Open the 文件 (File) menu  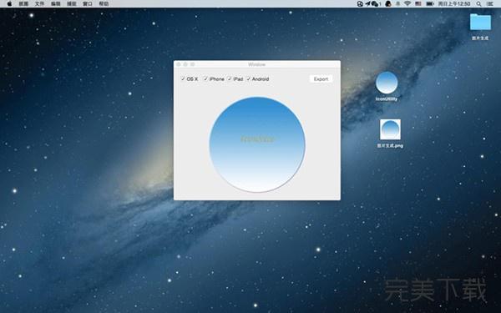tap(39, 4)
